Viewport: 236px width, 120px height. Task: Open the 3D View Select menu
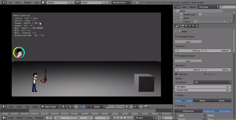pyautogui.click(x=19, y=107)
